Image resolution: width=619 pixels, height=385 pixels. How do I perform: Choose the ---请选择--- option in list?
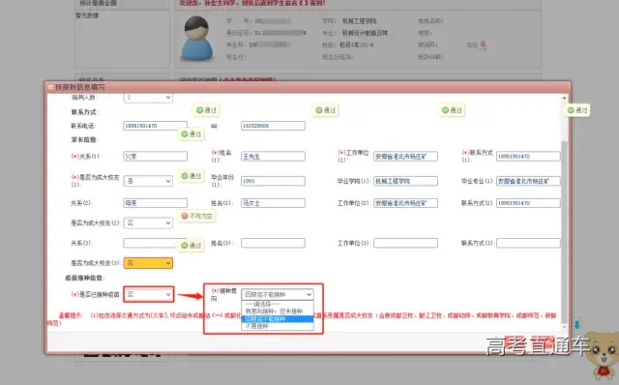[x=278, y=304]
